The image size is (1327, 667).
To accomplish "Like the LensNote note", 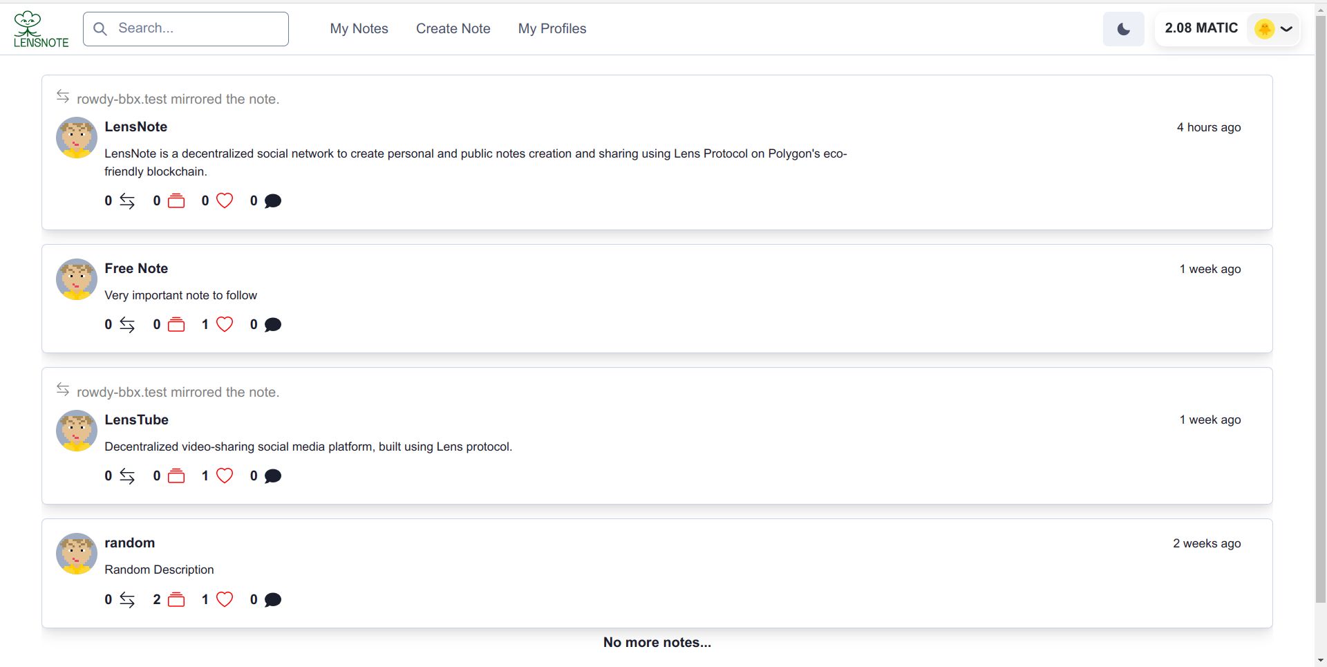I will 225,200.
